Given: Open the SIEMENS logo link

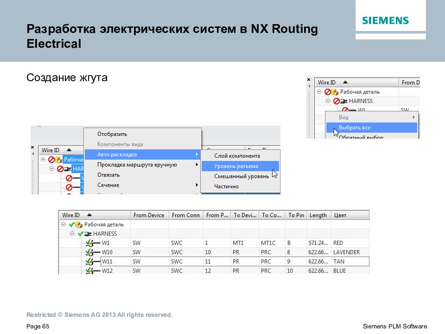Looking at the screenshot, I should tap(386, 21).
